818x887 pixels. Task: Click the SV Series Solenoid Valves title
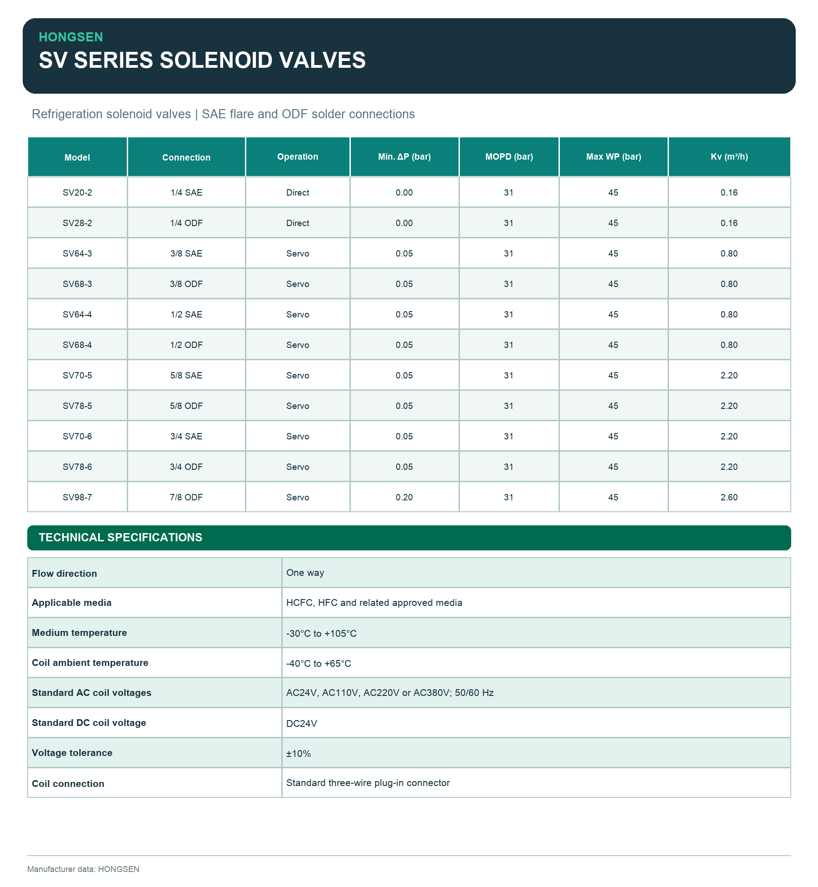[202, 60]
